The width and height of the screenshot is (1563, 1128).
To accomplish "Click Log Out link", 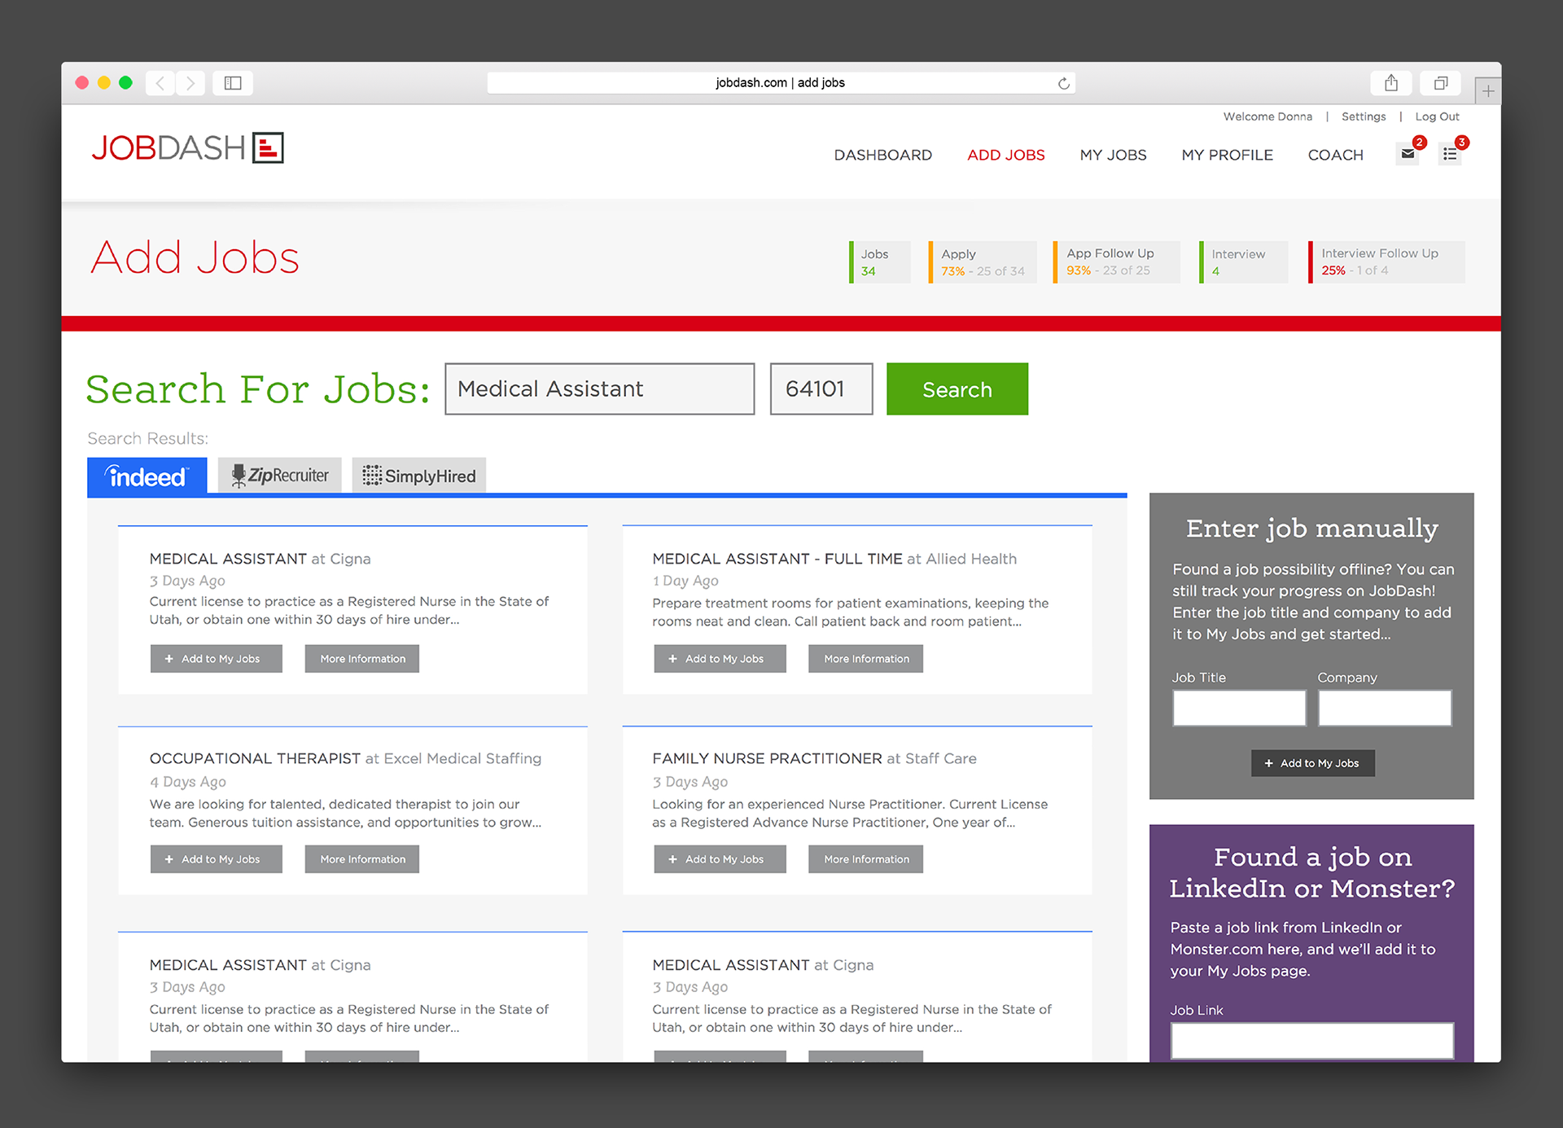I will point(1437,116).
